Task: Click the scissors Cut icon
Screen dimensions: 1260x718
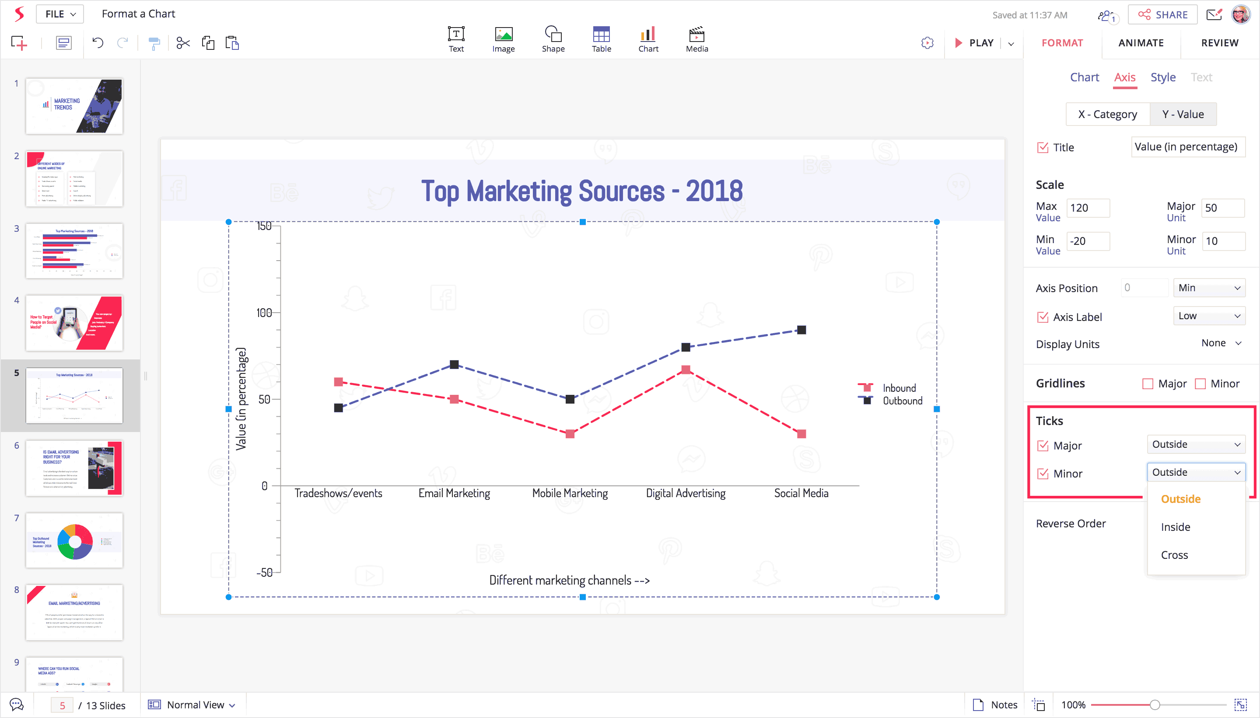Action: click(x=183, y=43)
